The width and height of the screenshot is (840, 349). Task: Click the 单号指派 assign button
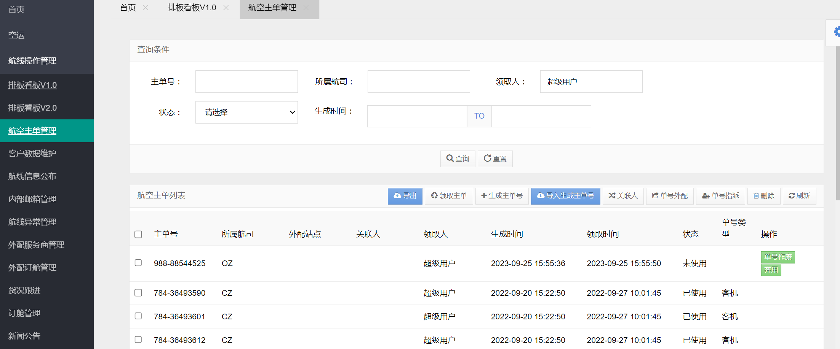tap(720, 196)
